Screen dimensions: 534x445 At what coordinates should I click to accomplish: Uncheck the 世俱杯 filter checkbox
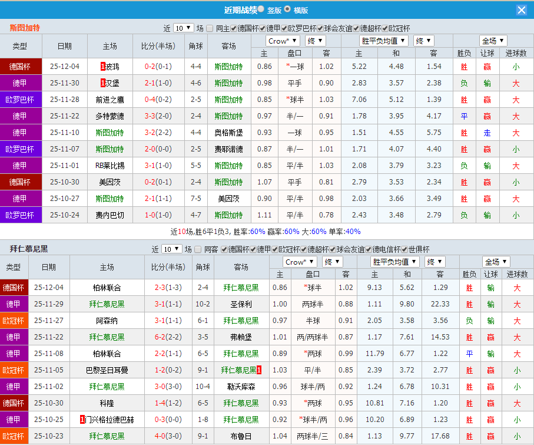coord(404,249)
